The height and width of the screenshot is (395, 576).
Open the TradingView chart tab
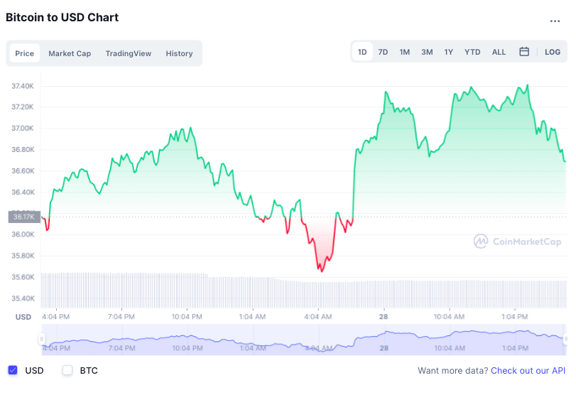click(129, 53)
